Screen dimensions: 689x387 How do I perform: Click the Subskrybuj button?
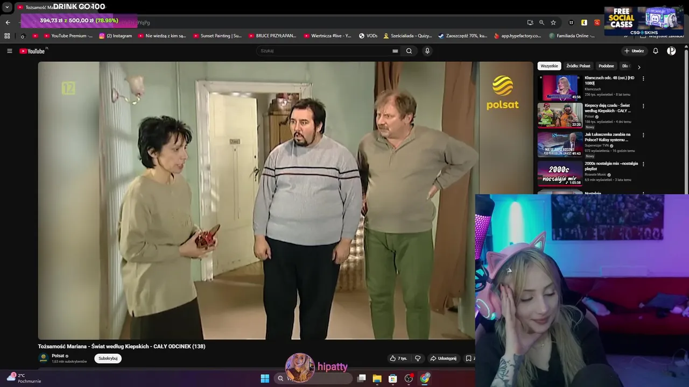click(108, 359)
